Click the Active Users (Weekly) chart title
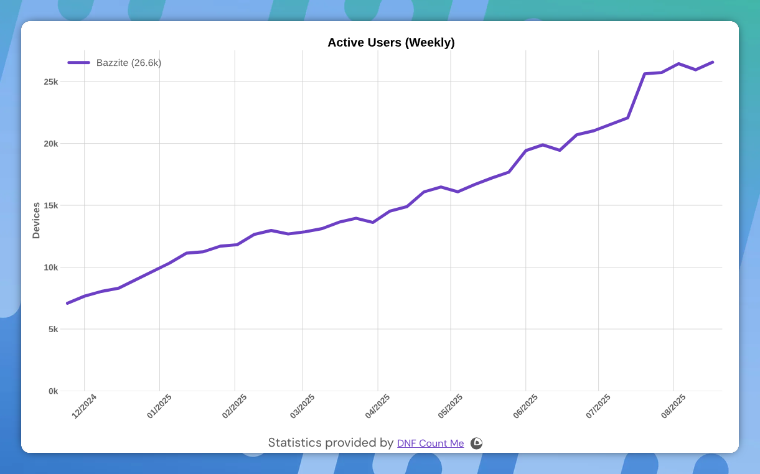Viewport: 760px width, 474px height. pyautogui.click(x=391, y=43)
